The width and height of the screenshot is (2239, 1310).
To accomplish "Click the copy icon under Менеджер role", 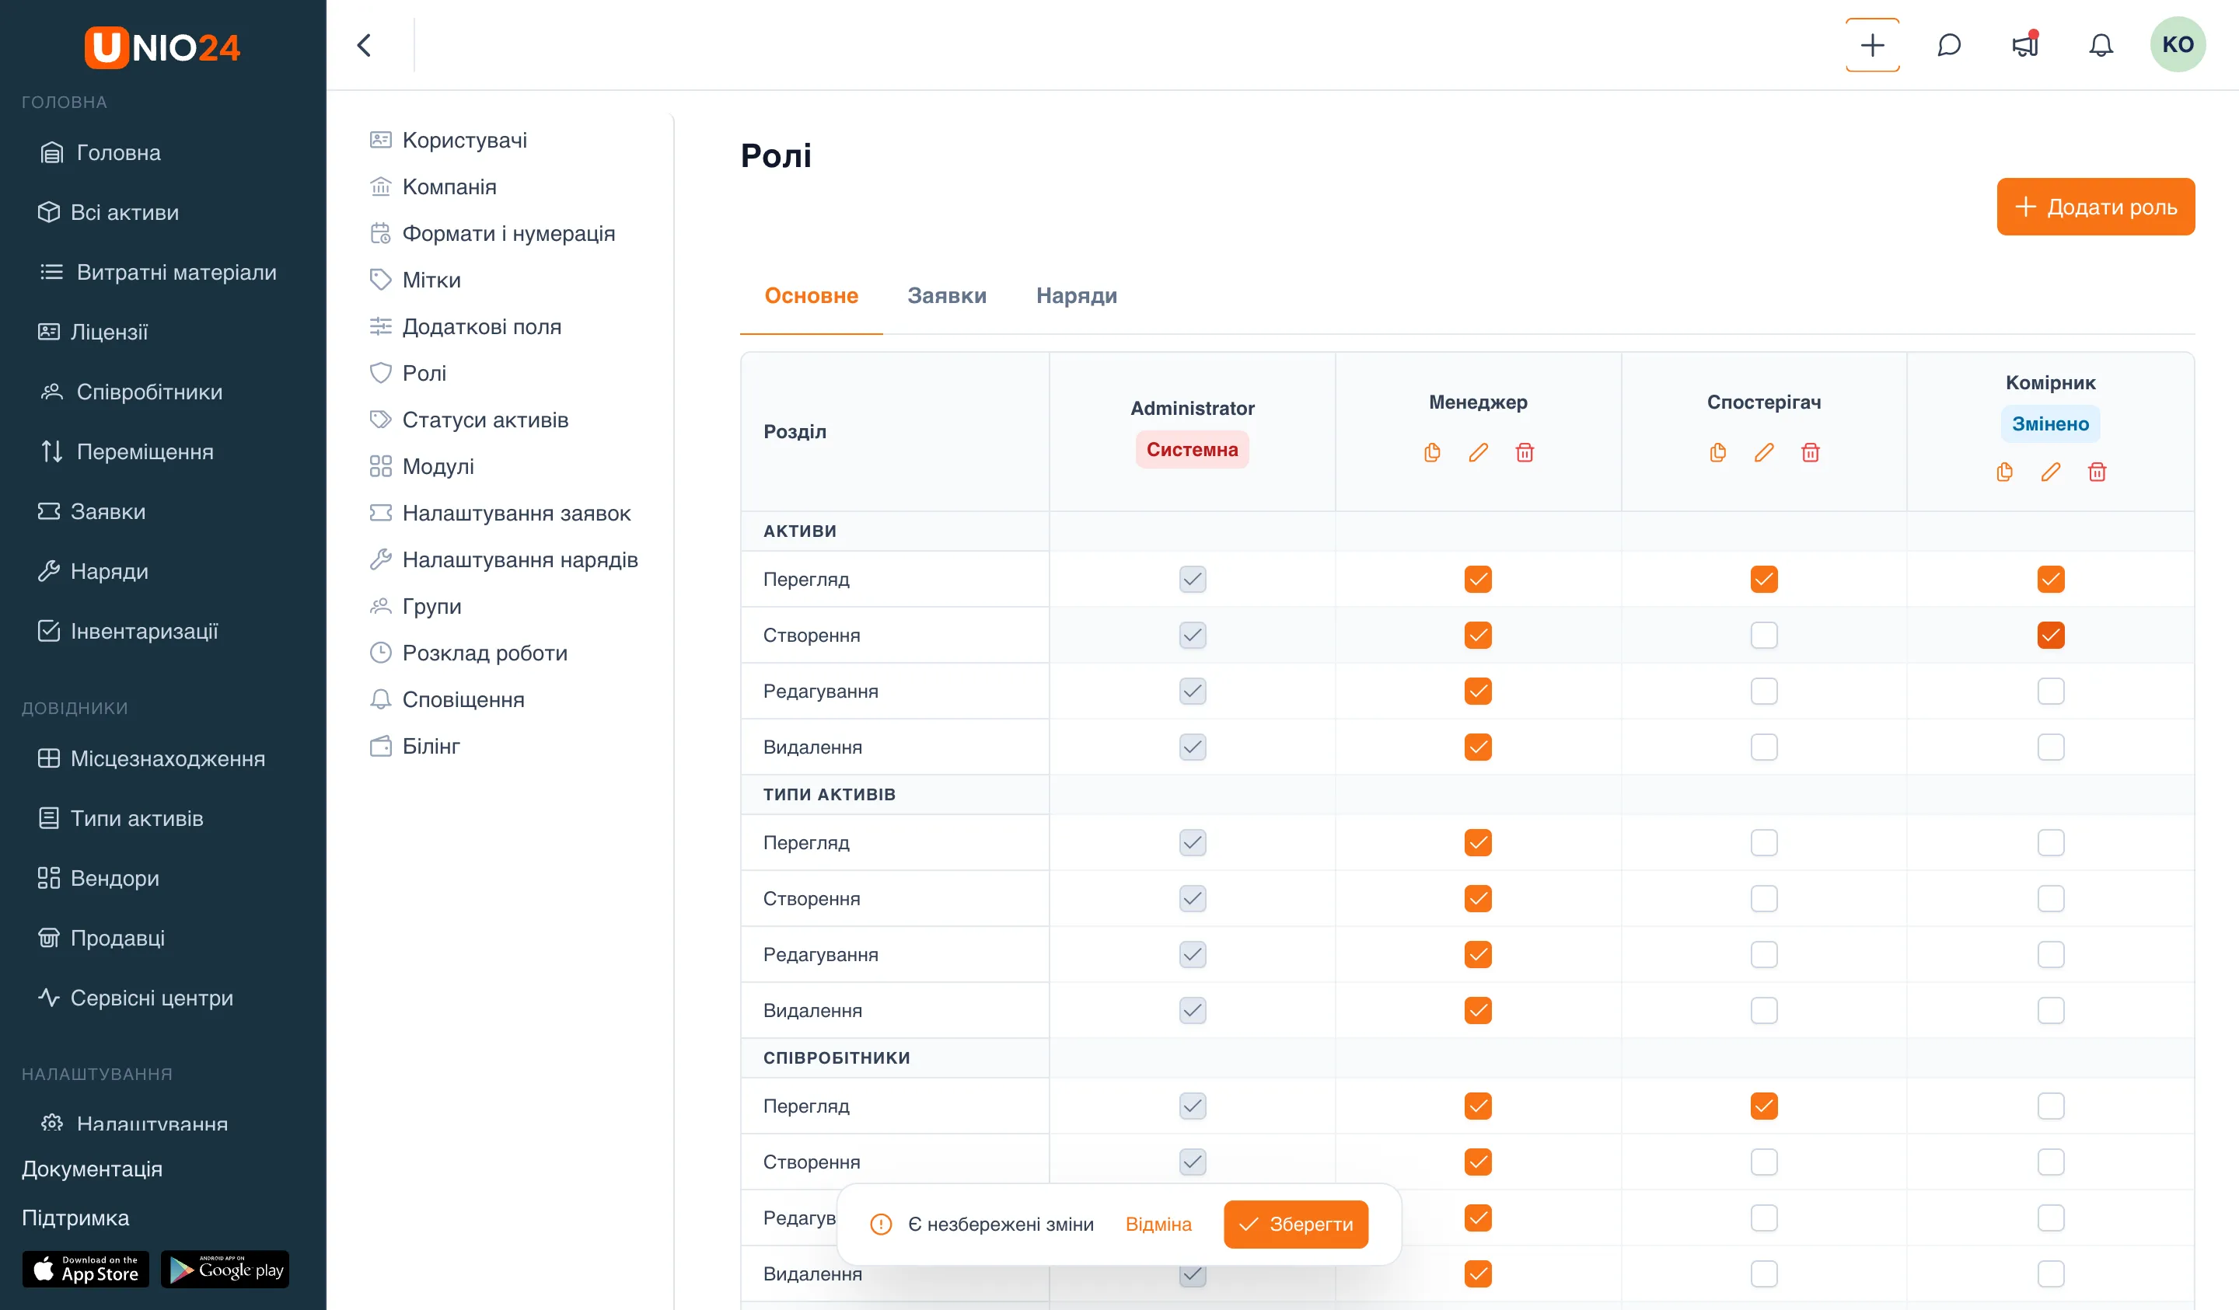I will 1431,453.
